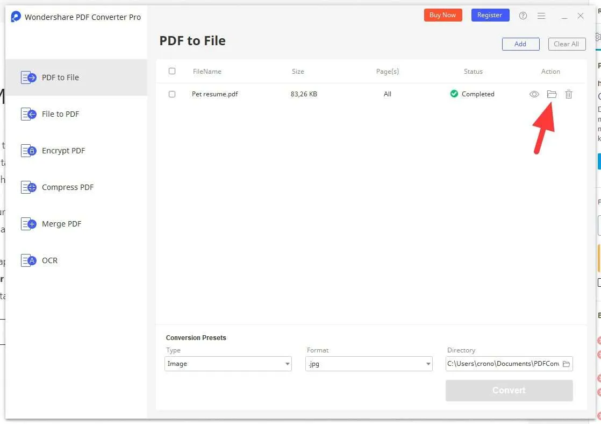Image resolution: width=601 pixels, height=424 pixels.
Task: Delete Pet resume.pdf with the trash icon
Action: [568, 94]
